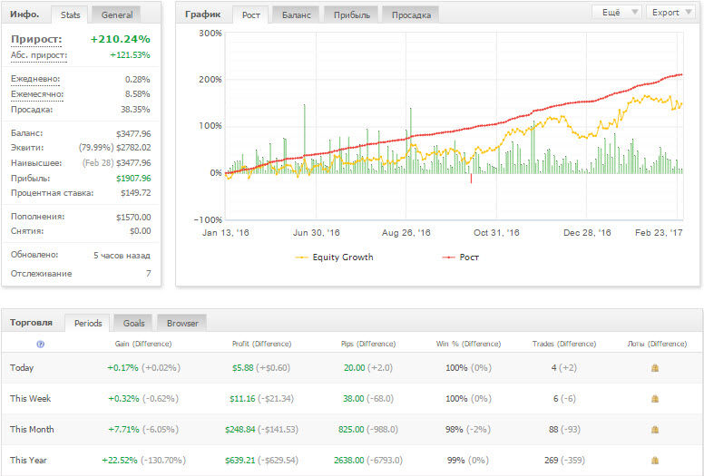Click the Прирост label link
This screenshot has width=704, height=476.
click(36, 39)
